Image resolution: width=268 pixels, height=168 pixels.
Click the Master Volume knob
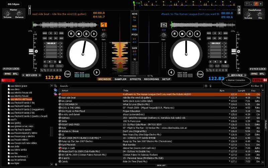coord(7,13)
